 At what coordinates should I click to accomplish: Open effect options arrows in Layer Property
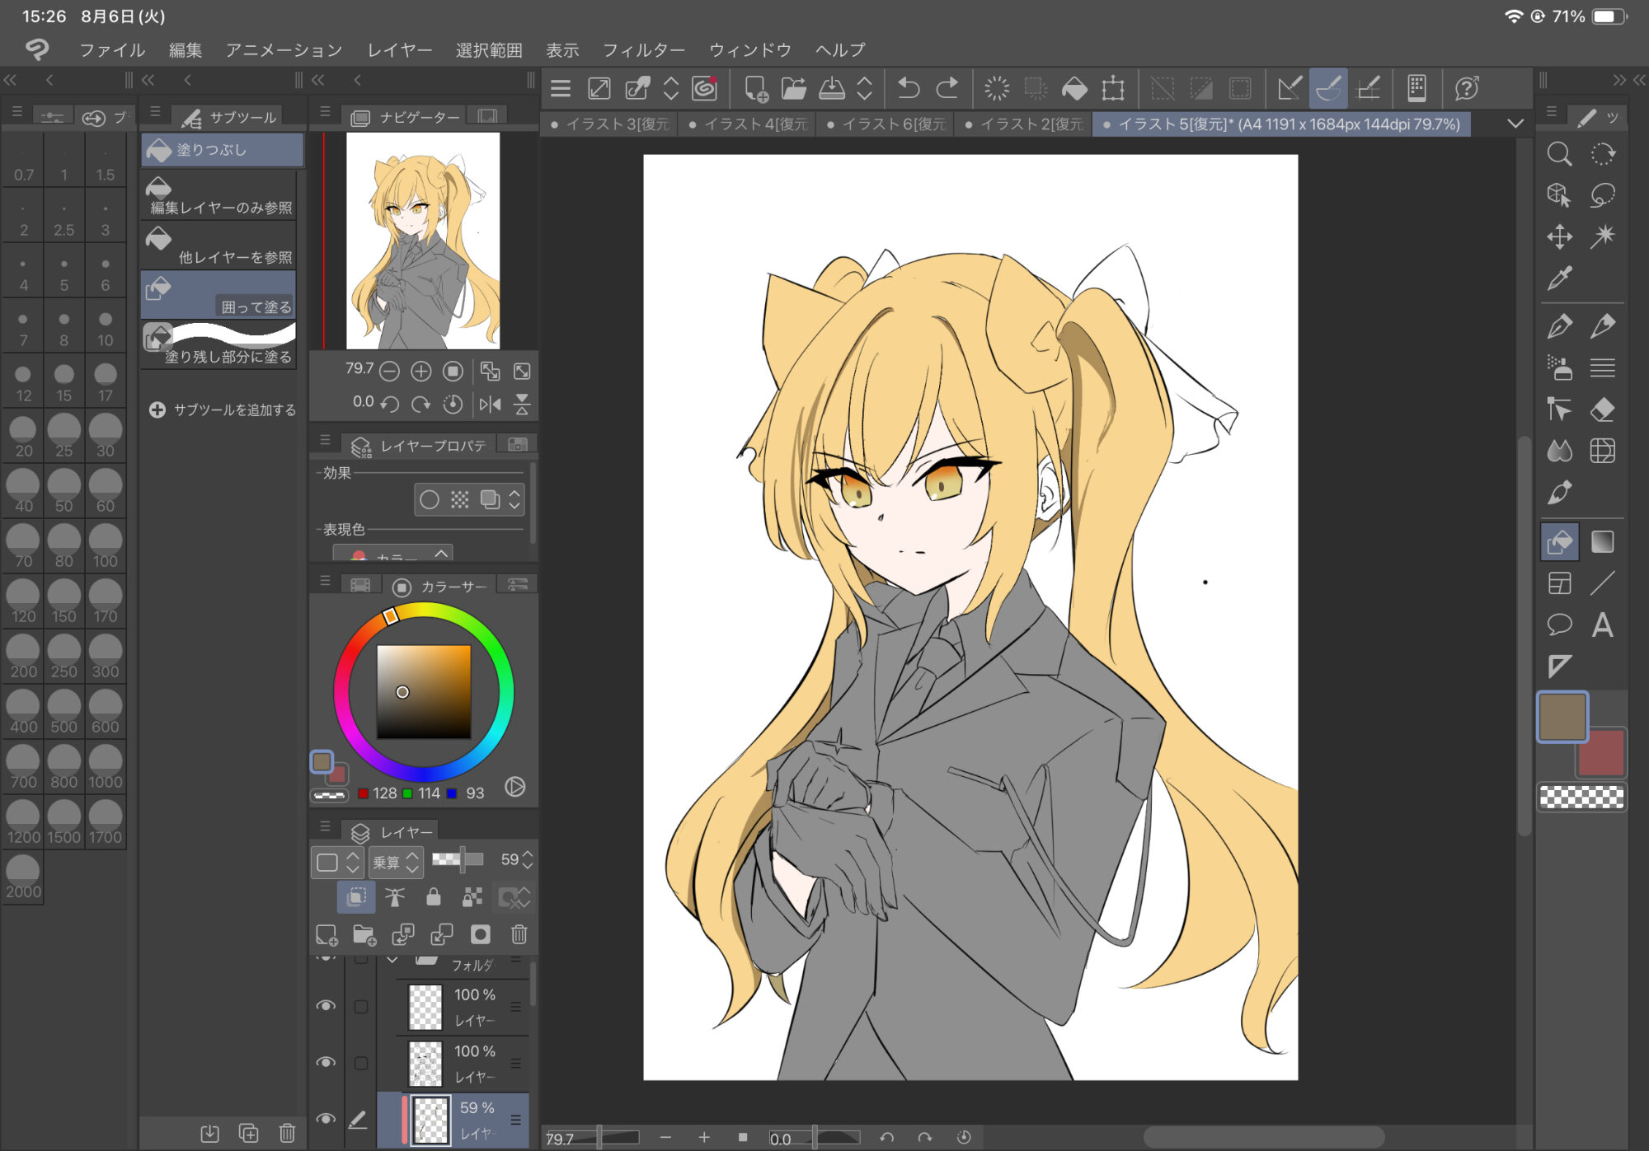point(514,499)
